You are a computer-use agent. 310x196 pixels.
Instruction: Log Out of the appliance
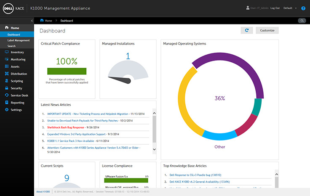[x=275, y=8]
